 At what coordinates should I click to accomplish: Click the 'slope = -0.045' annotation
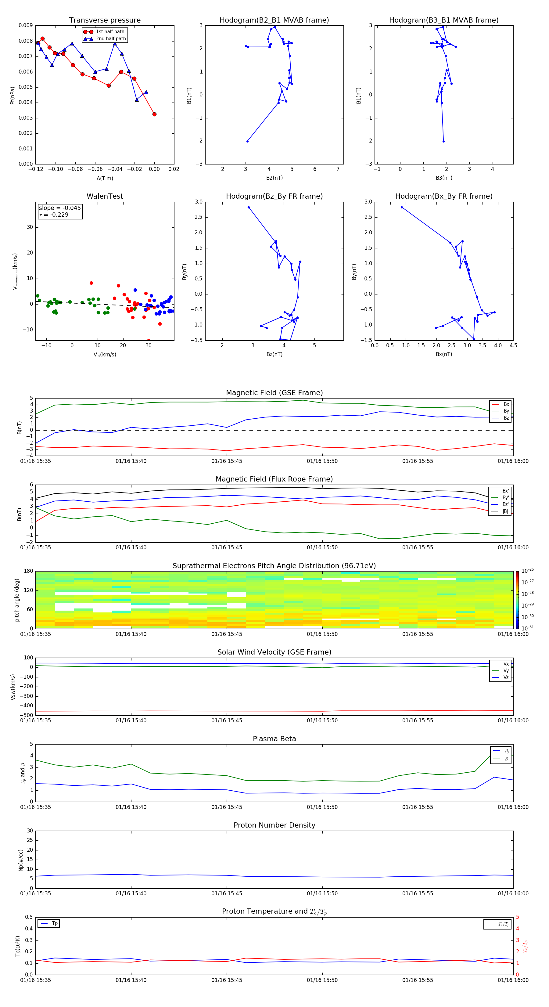pyautogui.click(x=60, y=208)
